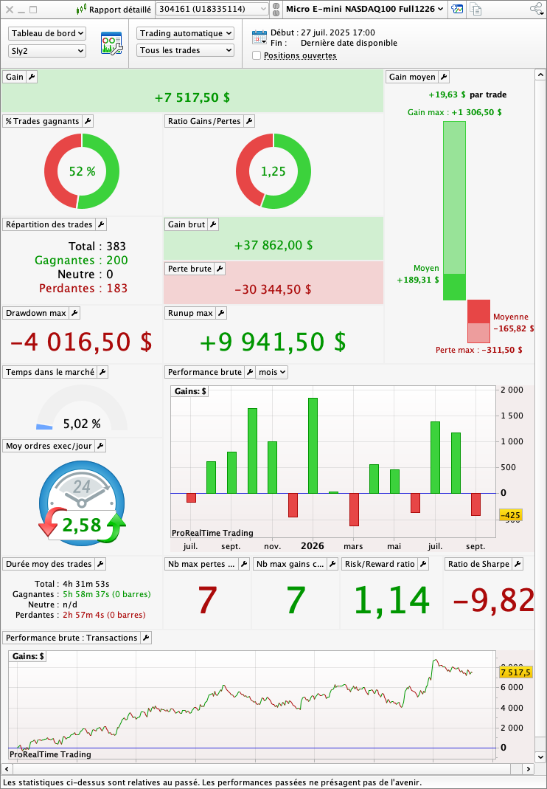Toggle the Positions ouvertes checkbox
The width and height of the screenshot is (547, 789).
click(x=257, y=55)
